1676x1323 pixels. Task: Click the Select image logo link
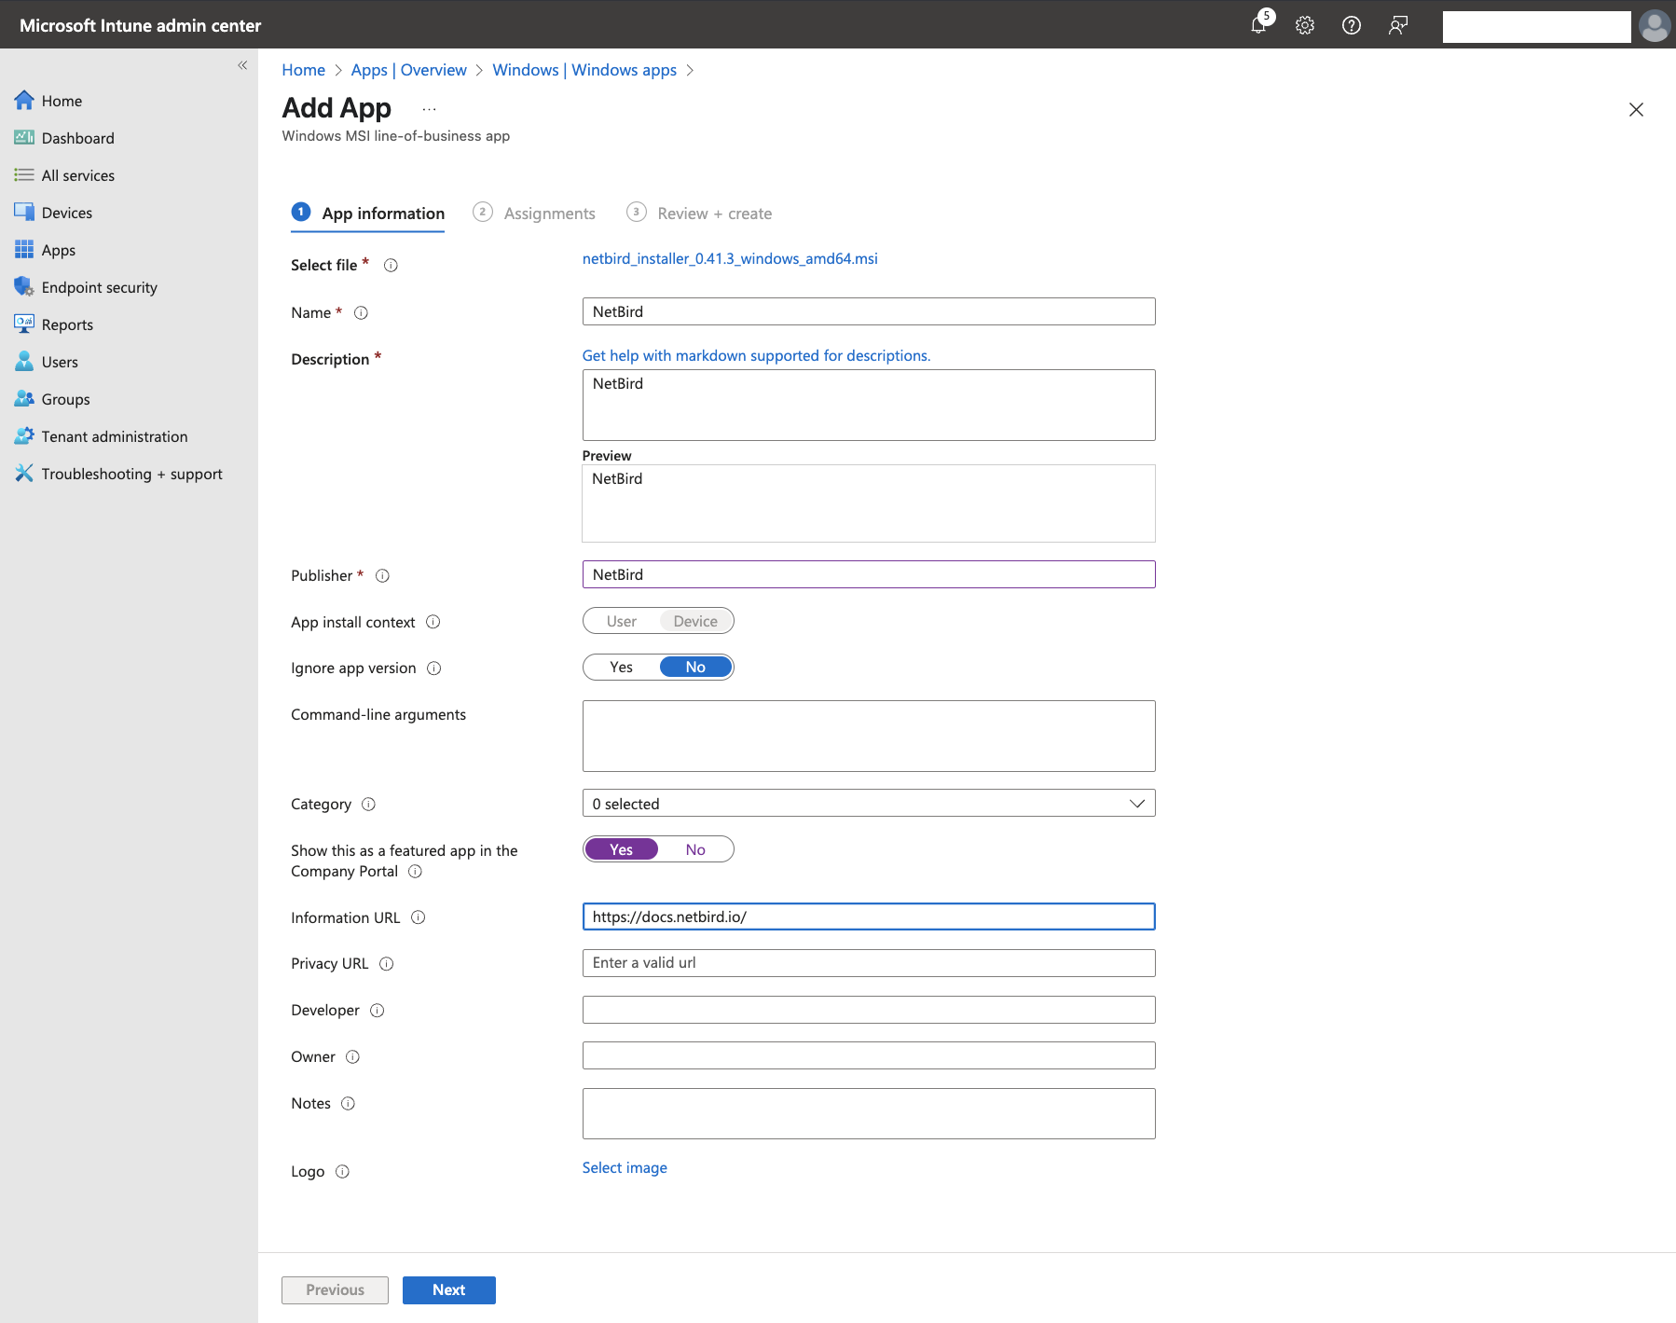click(x=625, y=1168)
